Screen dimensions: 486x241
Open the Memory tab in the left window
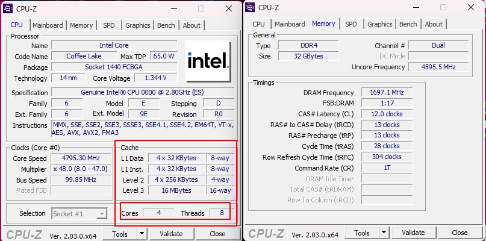pos(81,25)
